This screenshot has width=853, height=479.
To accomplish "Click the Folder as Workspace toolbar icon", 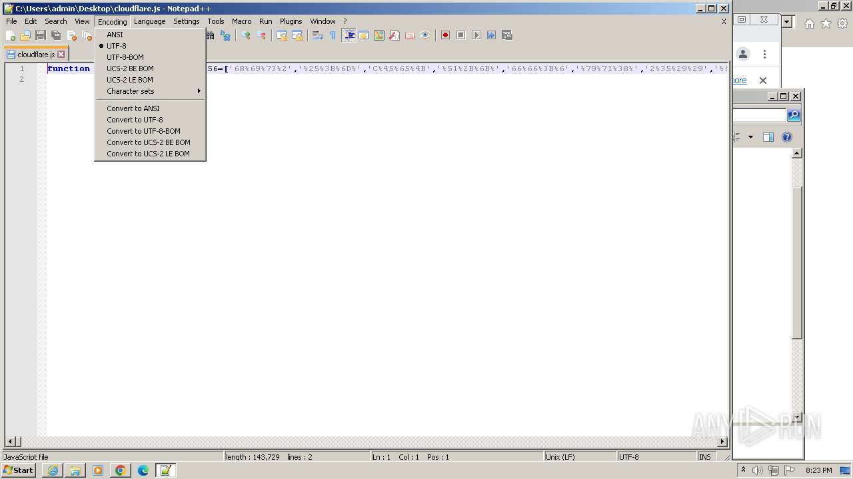I will click(x=410, y=35).
